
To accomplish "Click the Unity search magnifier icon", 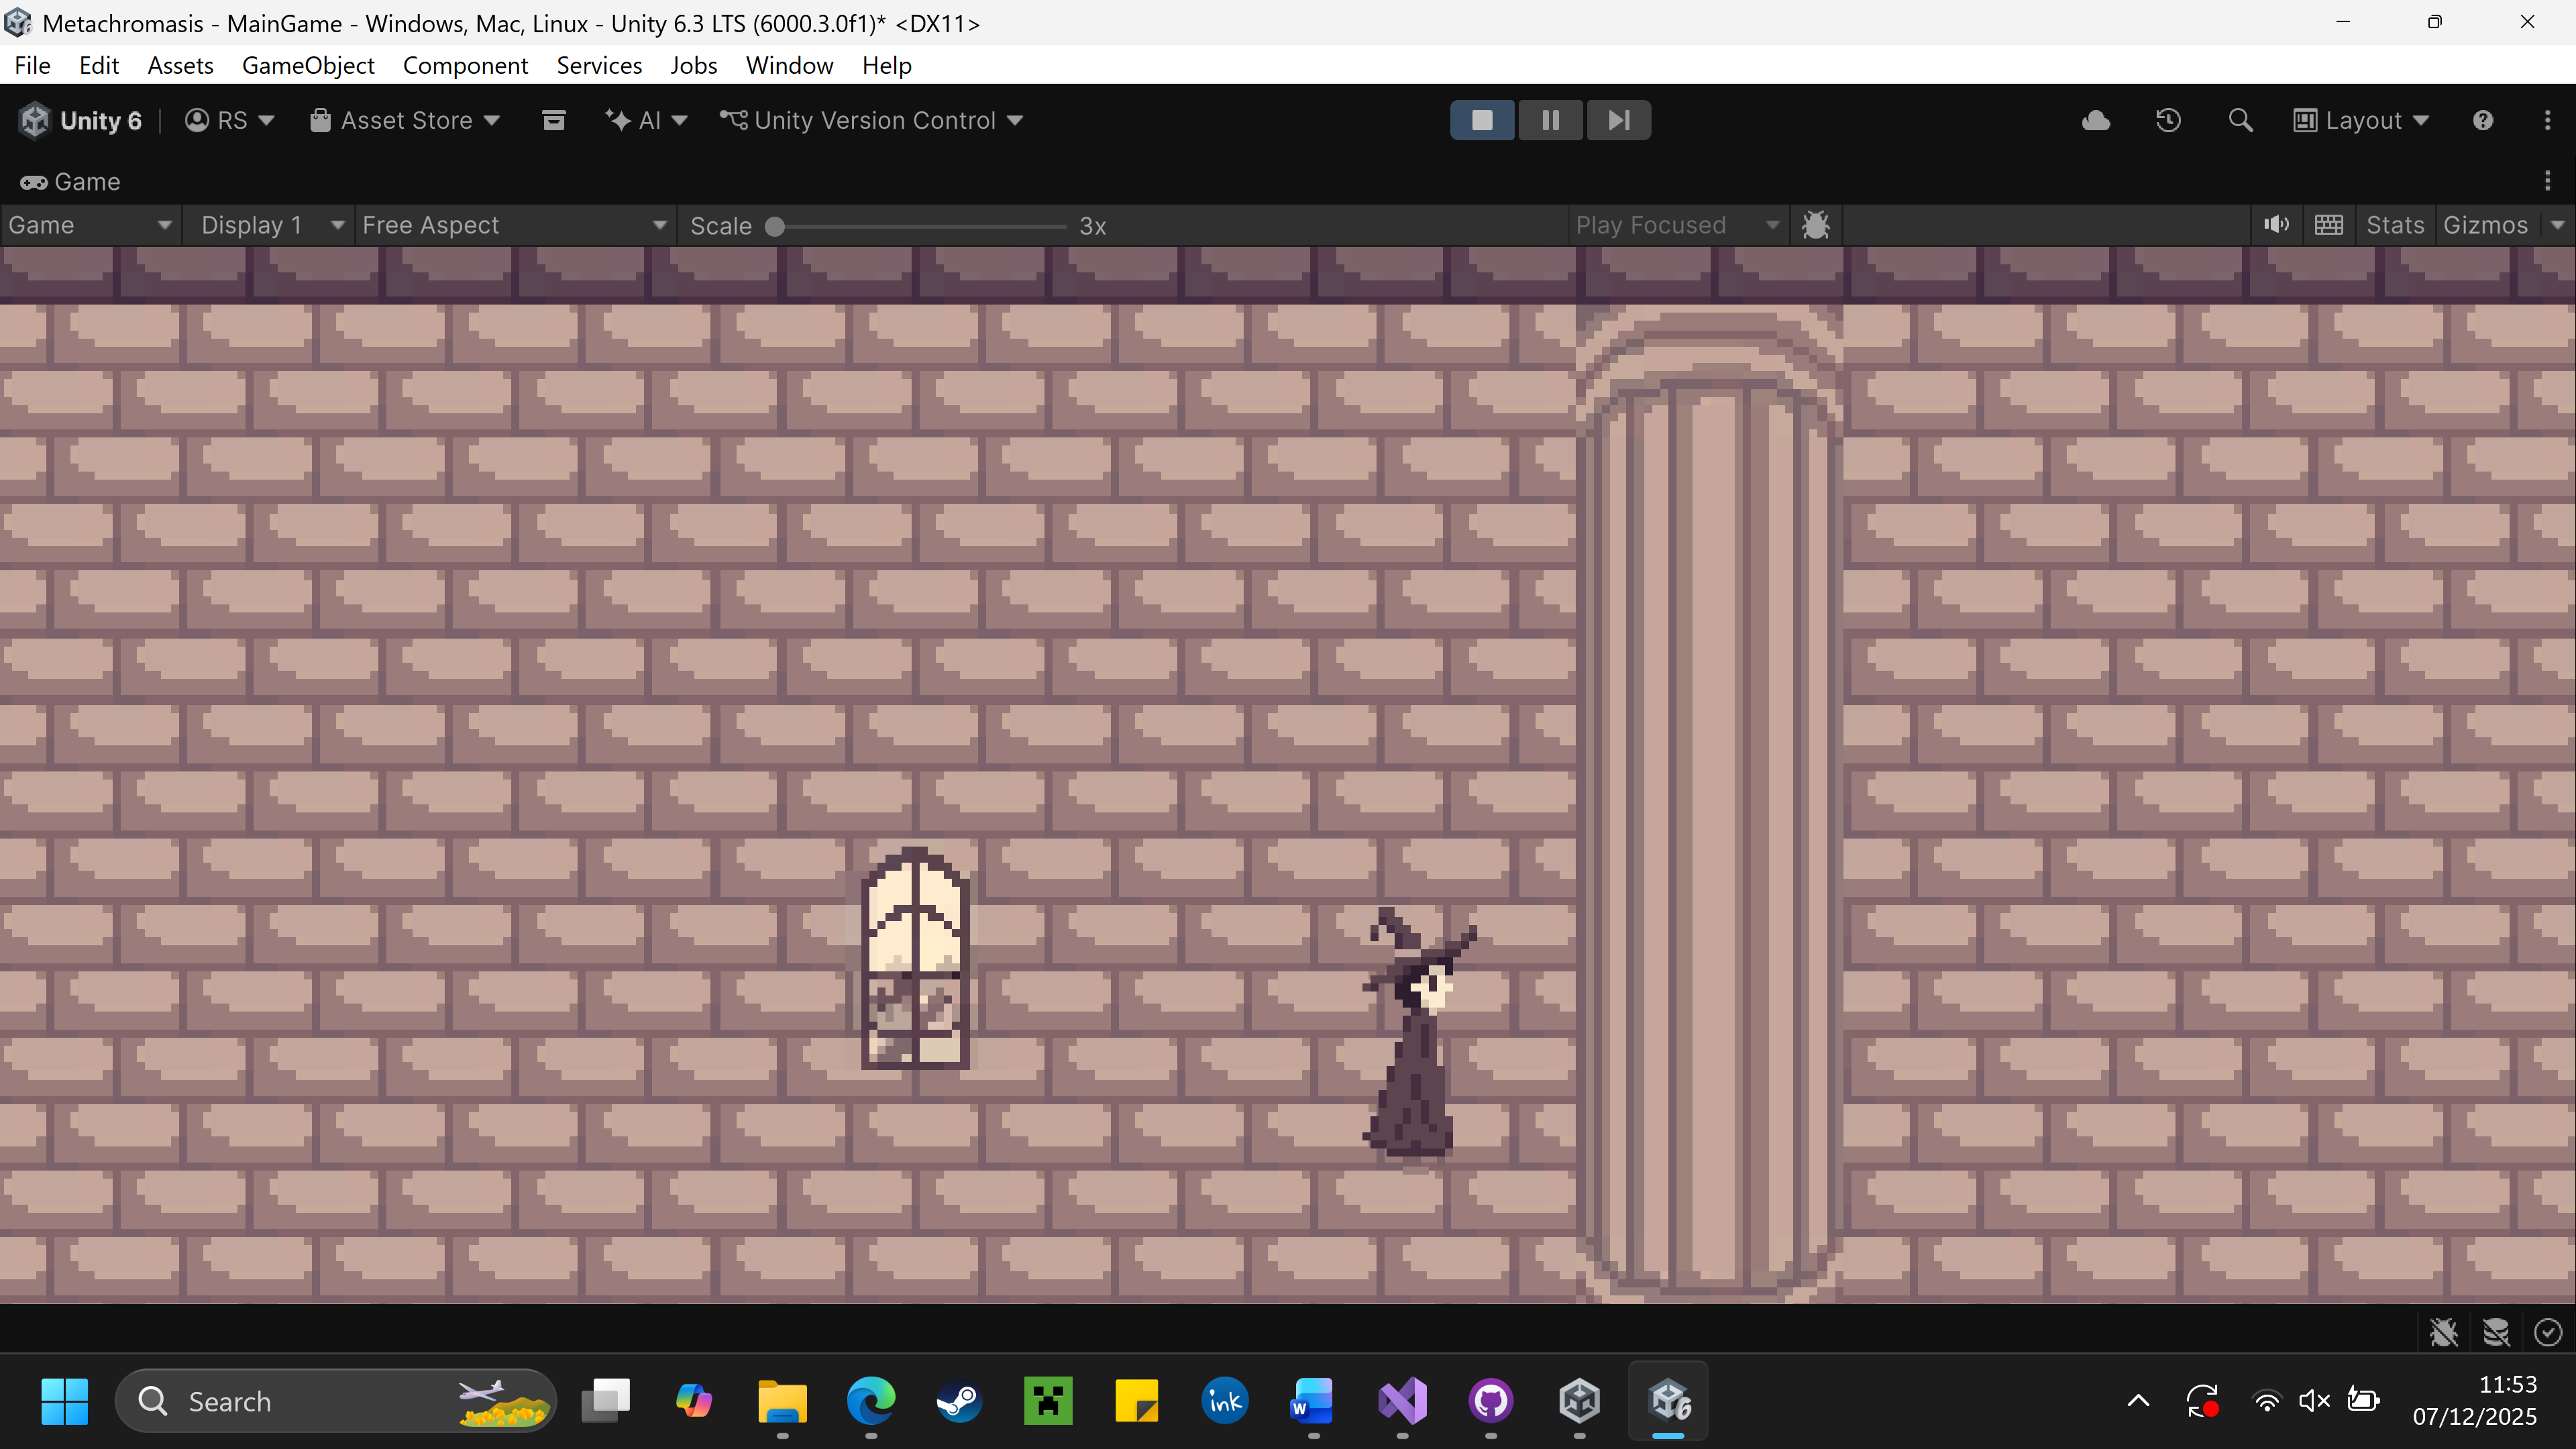I will [x=2240, y=121].
